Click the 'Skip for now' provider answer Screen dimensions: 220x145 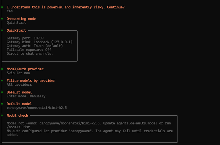point(18,73)
